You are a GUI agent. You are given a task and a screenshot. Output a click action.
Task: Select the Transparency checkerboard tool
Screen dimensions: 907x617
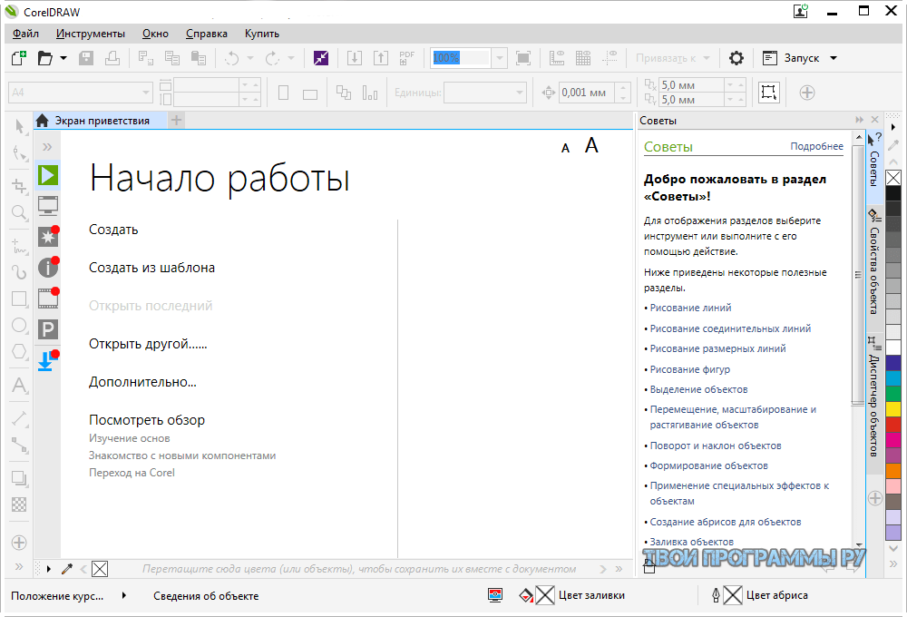pos(20,504)
